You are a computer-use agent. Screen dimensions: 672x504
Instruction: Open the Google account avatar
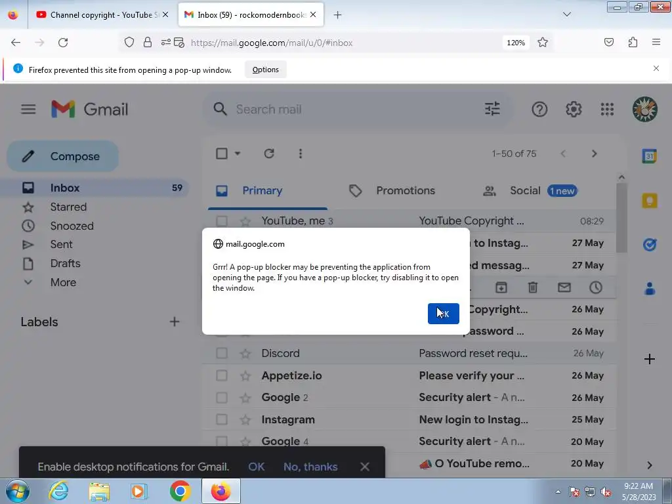644,110
